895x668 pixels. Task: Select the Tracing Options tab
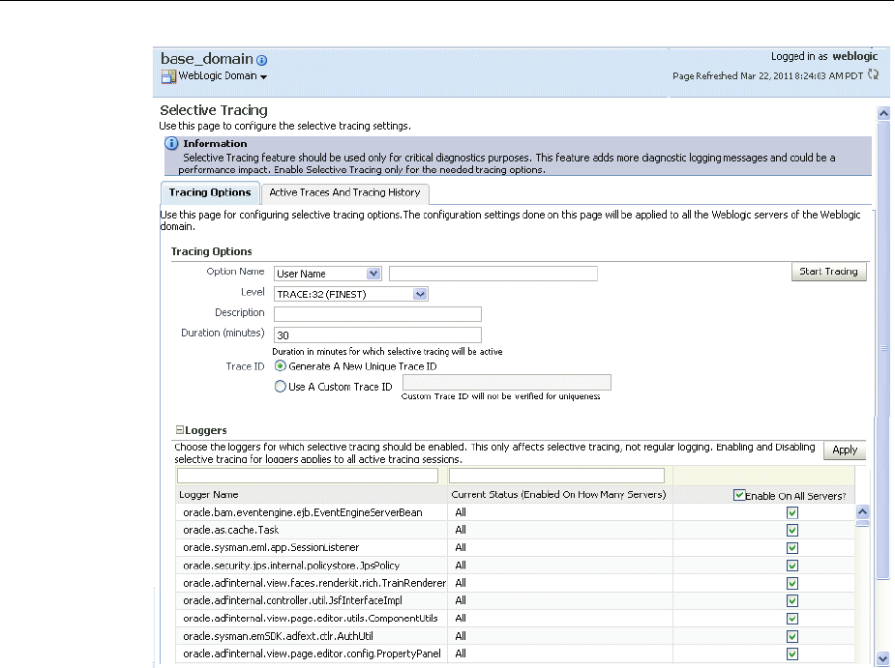point(209,192)
